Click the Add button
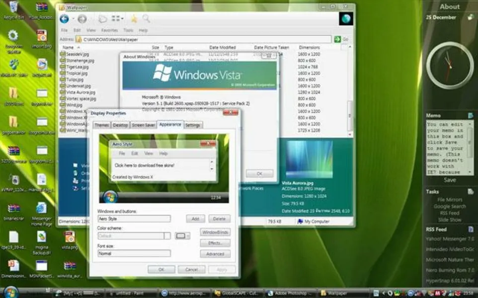This screenshot has width=478, height=298. [195, 219]
